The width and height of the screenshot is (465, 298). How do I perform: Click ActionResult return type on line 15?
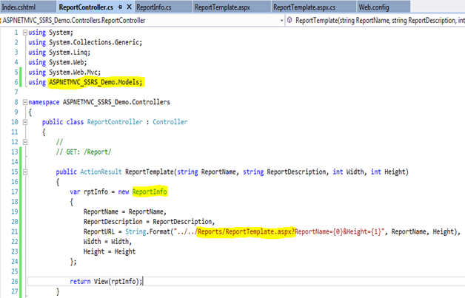point(101,172)
